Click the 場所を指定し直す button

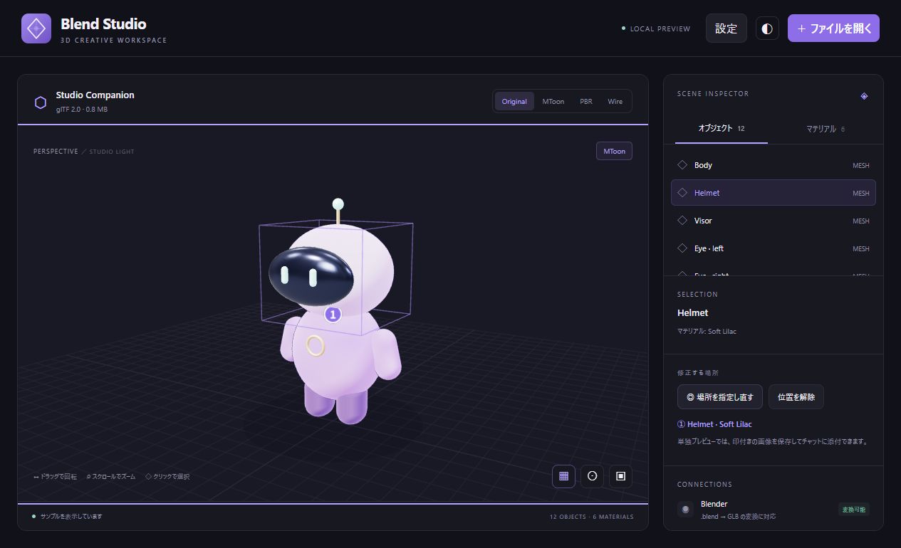pyautogui.click(x=720, y=397)
